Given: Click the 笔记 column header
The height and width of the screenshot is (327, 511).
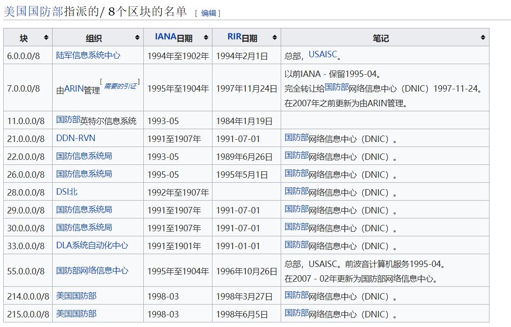Looking at the screenshot, I should [x=385, y=38].
